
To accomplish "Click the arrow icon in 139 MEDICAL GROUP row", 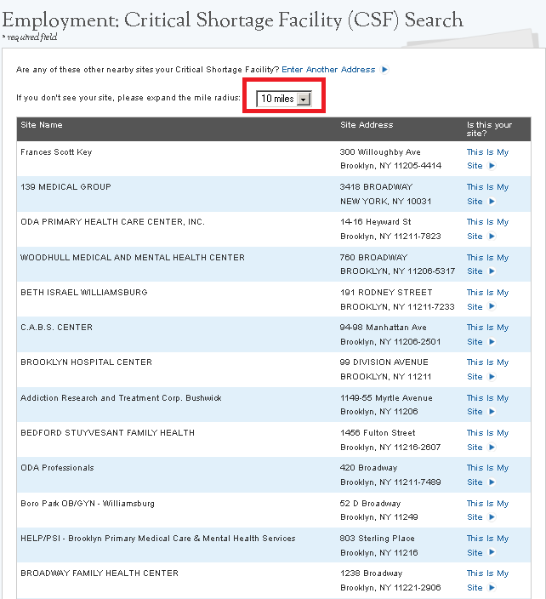I will tap(492, 202).
